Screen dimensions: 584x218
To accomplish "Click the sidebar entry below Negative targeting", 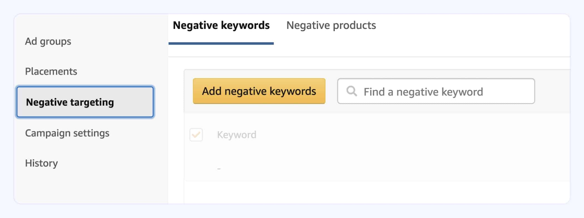I will [x=67, y=133].
